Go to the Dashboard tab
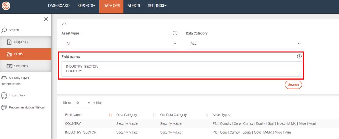 59,6
